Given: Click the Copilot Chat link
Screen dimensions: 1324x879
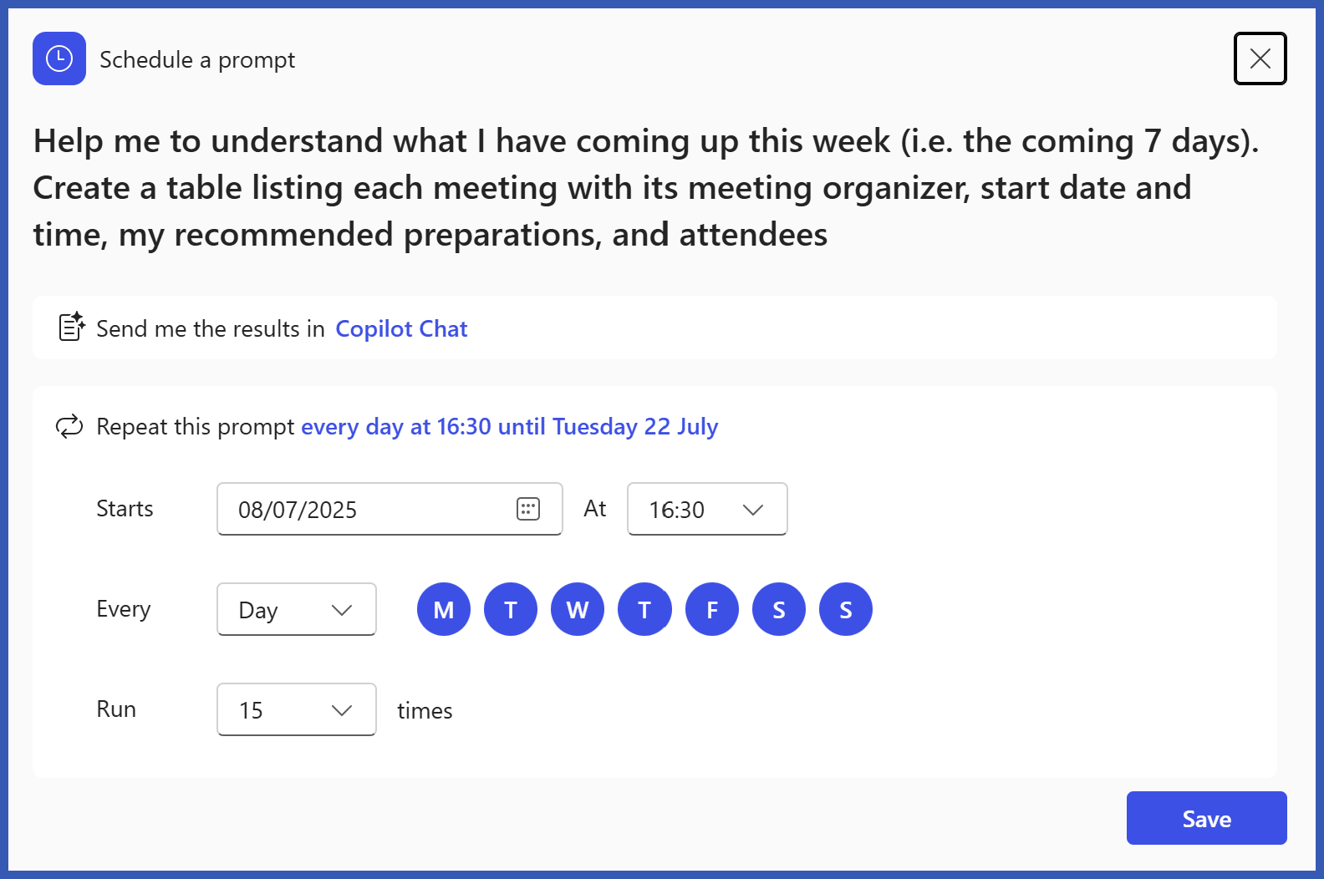Looking at the screenshot, I should [401, 328].
